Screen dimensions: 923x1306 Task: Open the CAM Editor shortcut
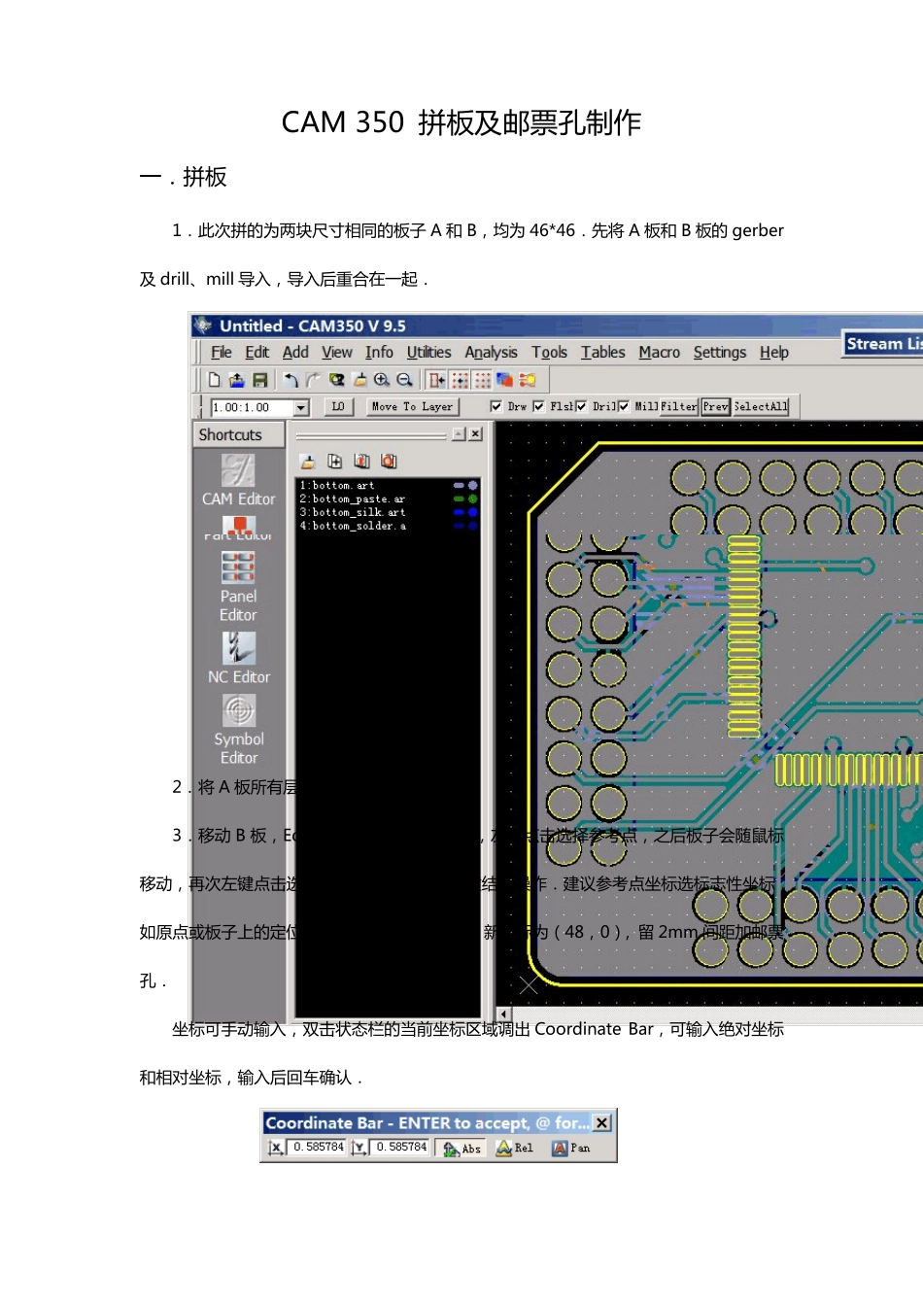(238, 480)
